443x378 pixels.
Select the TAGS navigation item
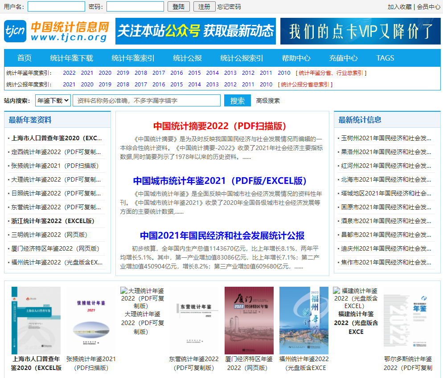385,58
